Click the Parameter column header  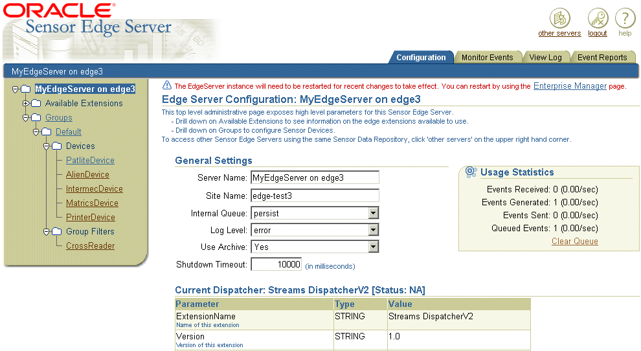[x=254, y=304]
